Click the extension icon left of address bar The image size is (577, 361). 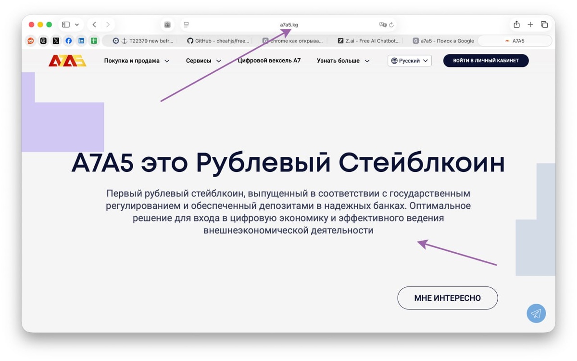click(167, 25)
